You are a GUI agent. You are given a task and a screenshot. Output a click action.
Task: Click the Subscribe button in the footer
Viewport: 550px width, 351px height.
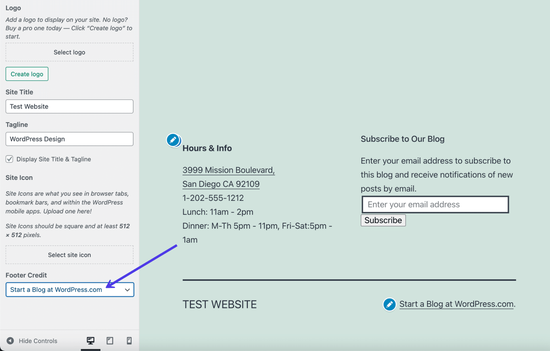pos(383,220)
